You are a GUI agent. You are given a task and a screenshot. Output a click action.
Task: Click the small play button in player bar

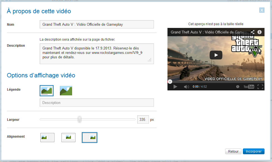point(176,87)
